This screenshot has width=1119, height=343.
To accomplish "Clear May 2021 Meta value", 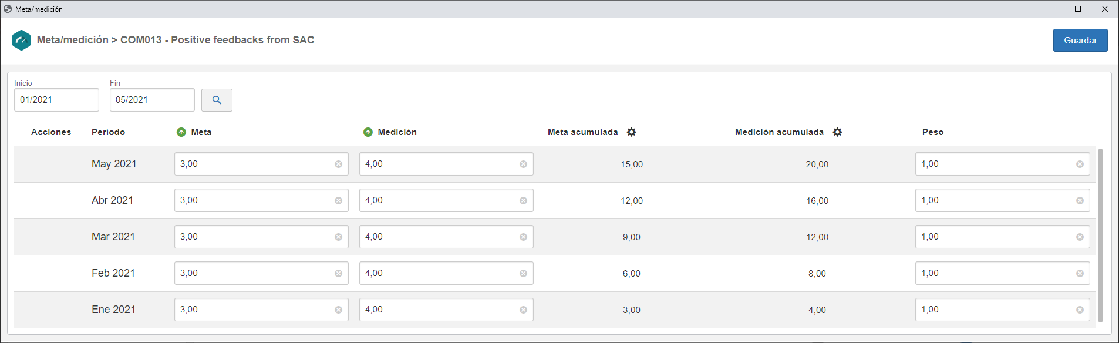I will coord(339,164).
